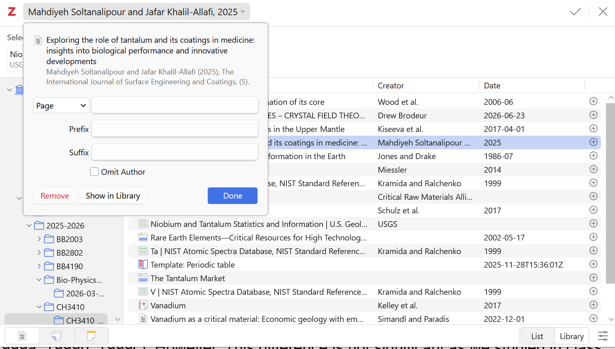615x349 pixels.
Task: Click the scroll-up arrow of items list
Action: [611, 98]
